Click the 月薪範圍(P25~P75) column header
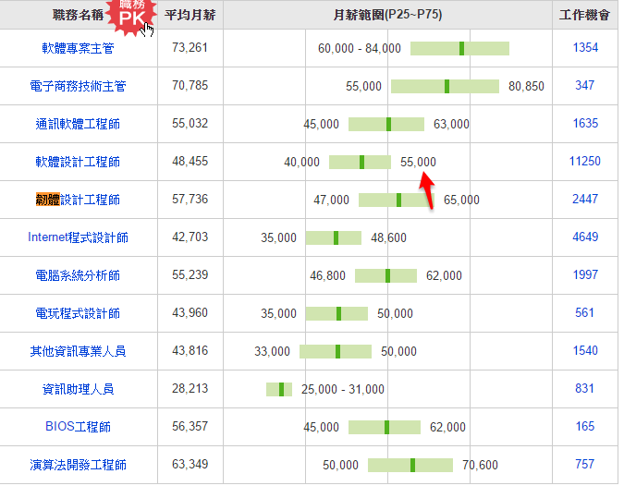624x486 pixels. (386, 16)
